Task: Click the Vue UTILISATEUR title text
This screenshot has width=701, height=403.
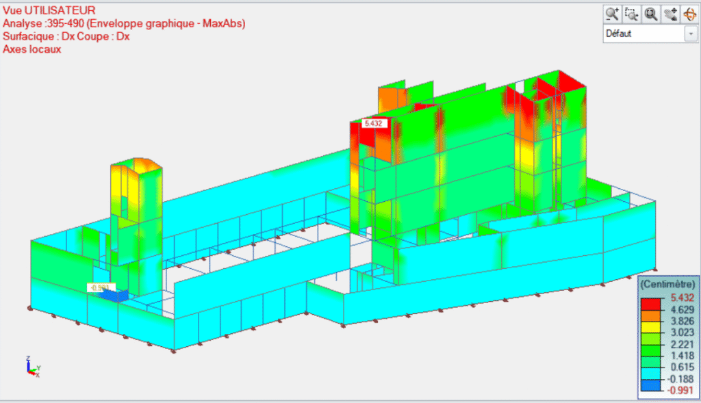Action: (x=49, y=10)
